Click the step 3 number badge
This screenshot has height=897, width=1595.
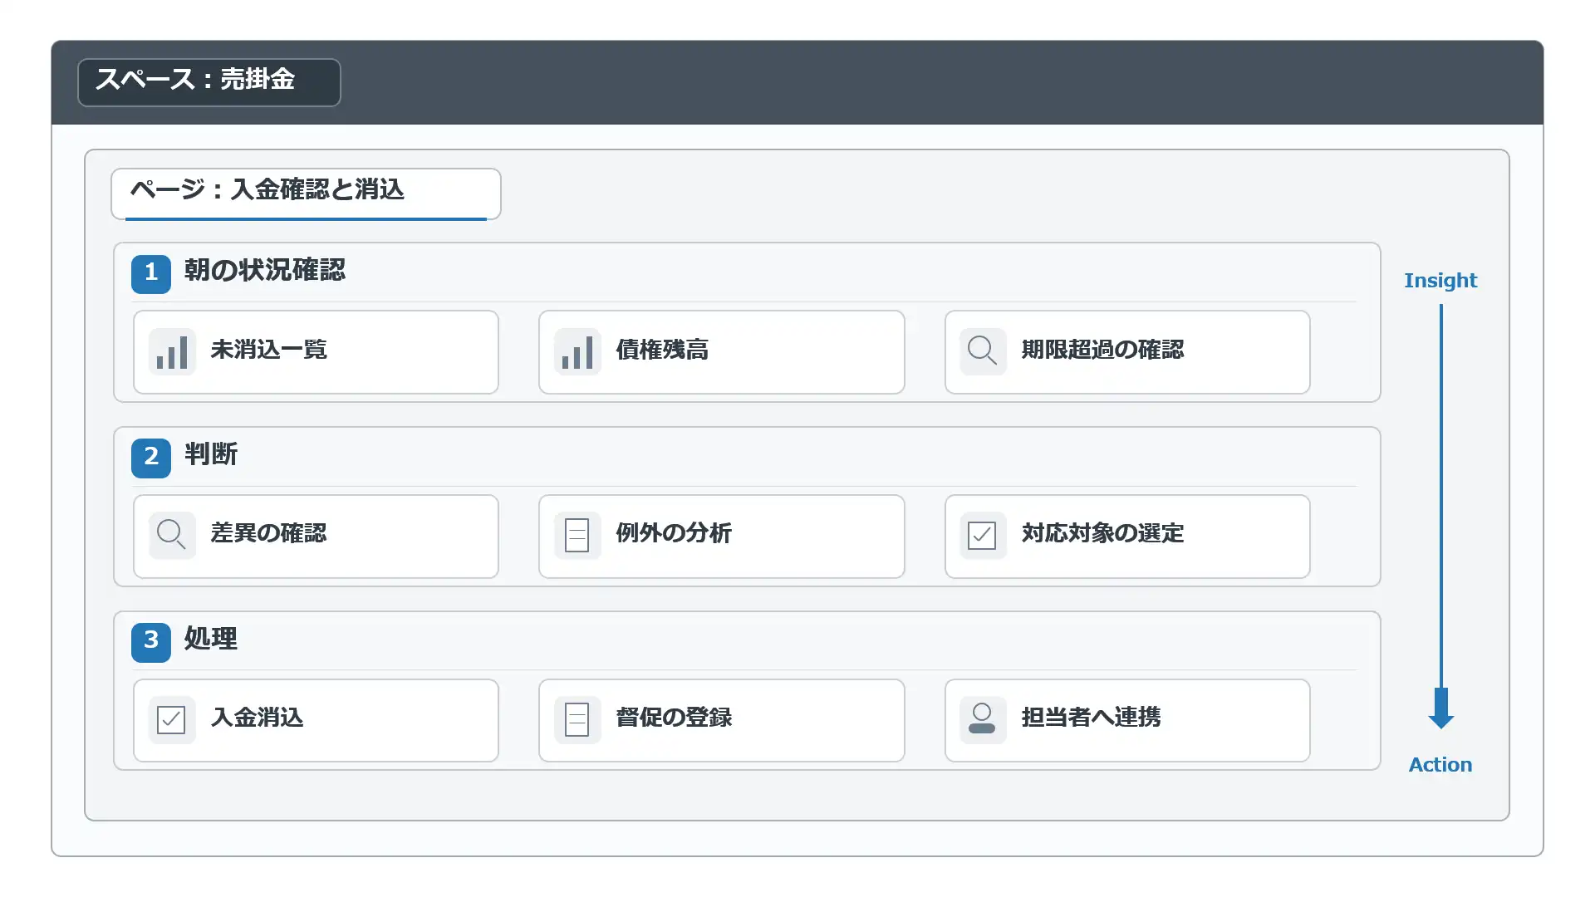click(x=151, y=642)
